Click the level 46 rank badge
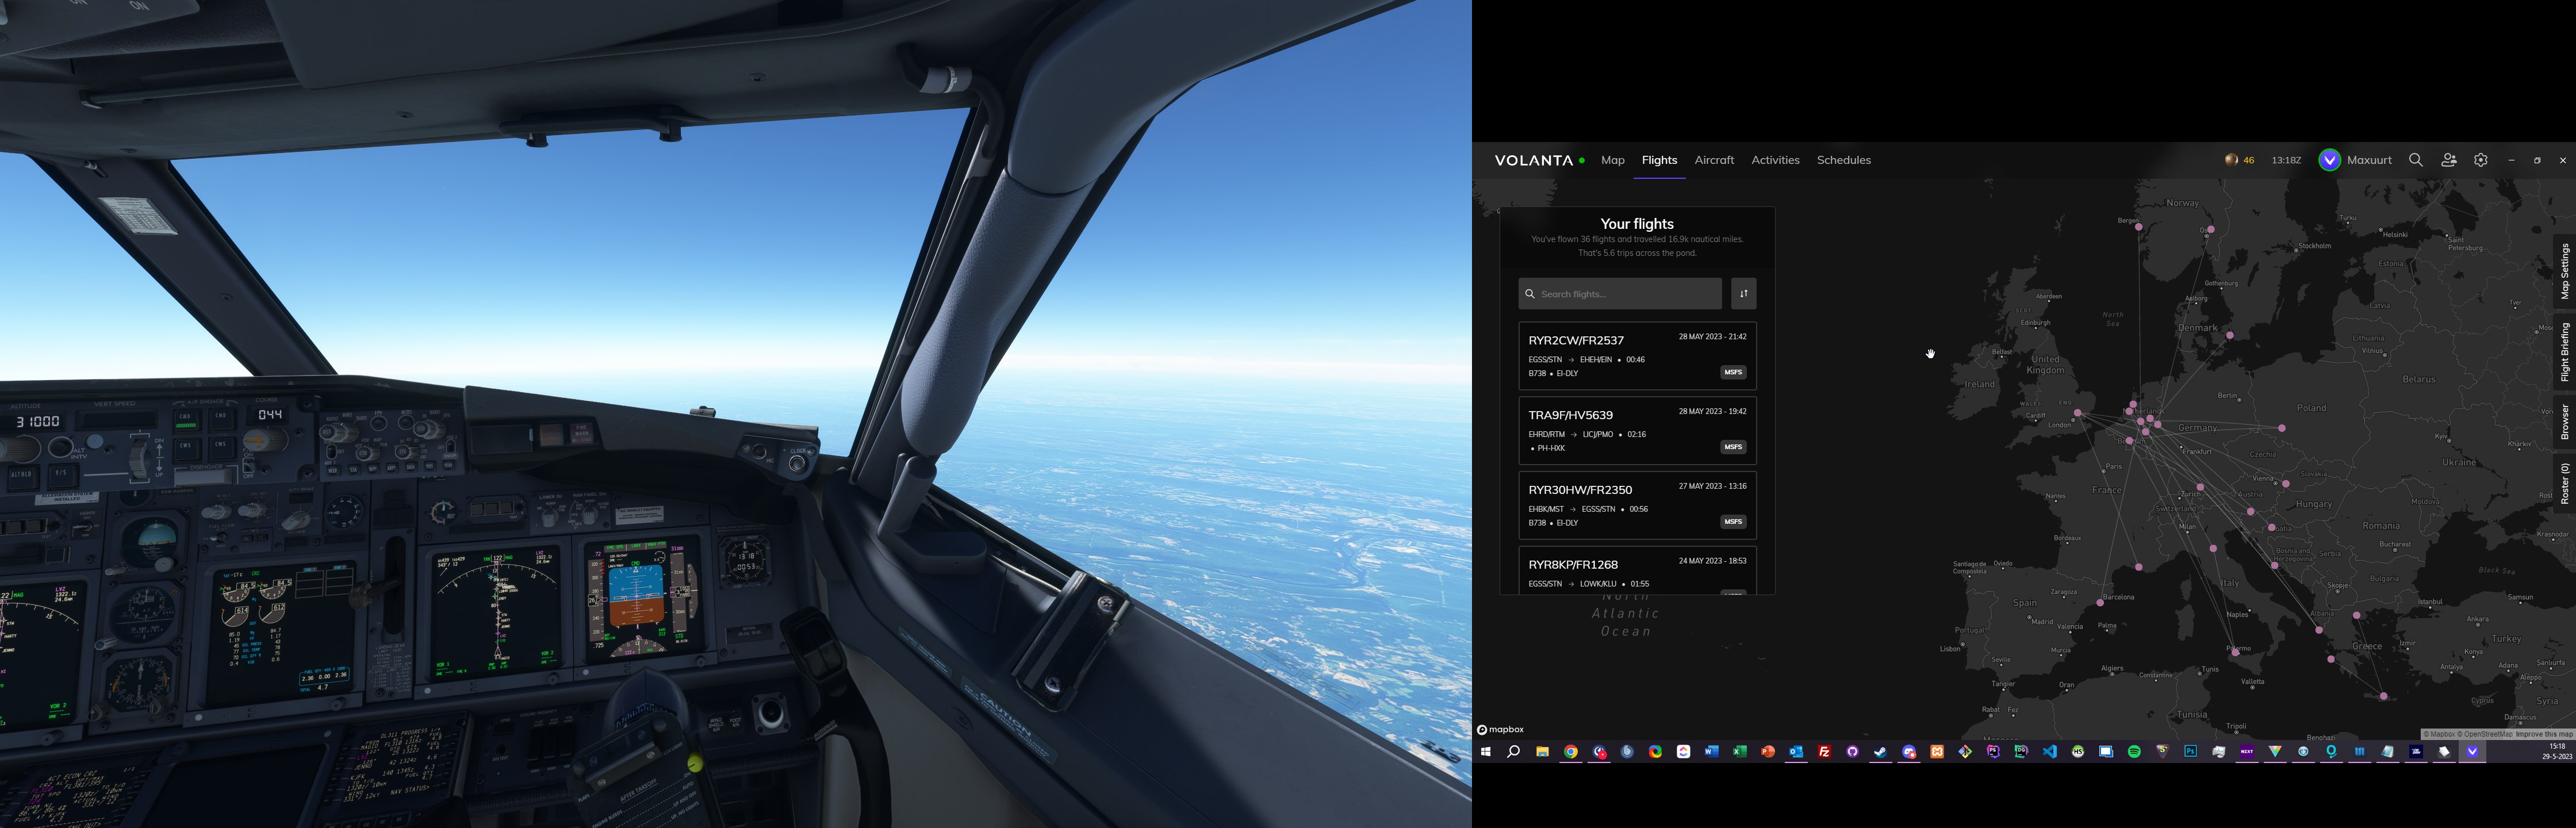2576x828 pixels. (2238, 160)
